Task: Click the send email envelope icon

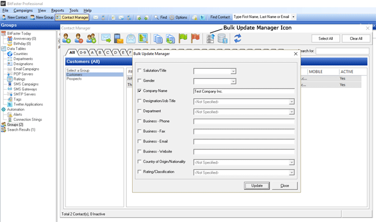Action: click(x=106, y=38)
